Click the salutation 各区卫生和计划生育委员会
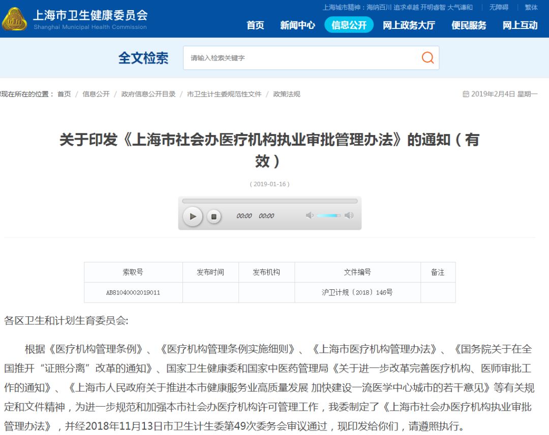The image size is (549, 435). (x=66, y=321)
